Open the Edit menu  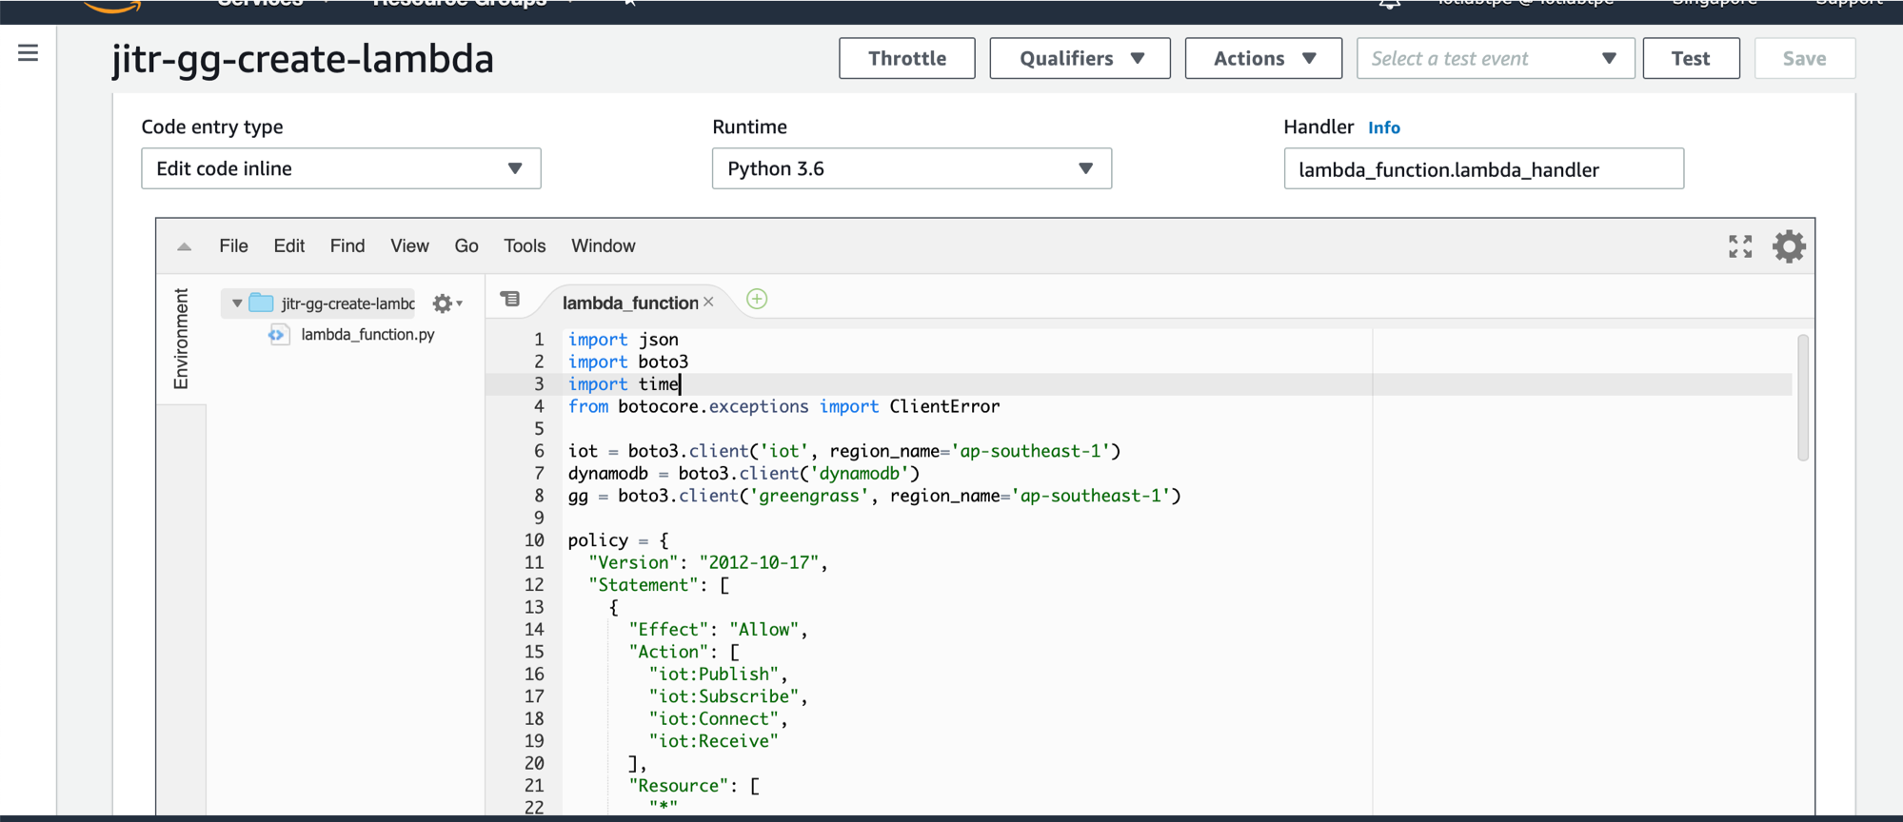288,246
